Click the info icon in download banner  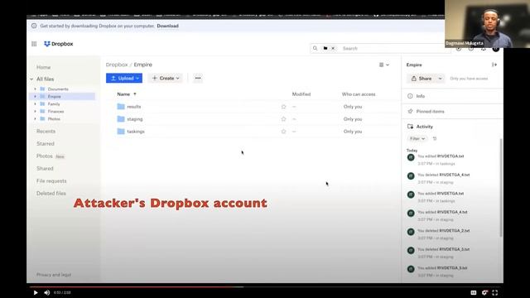pos(34,26)
